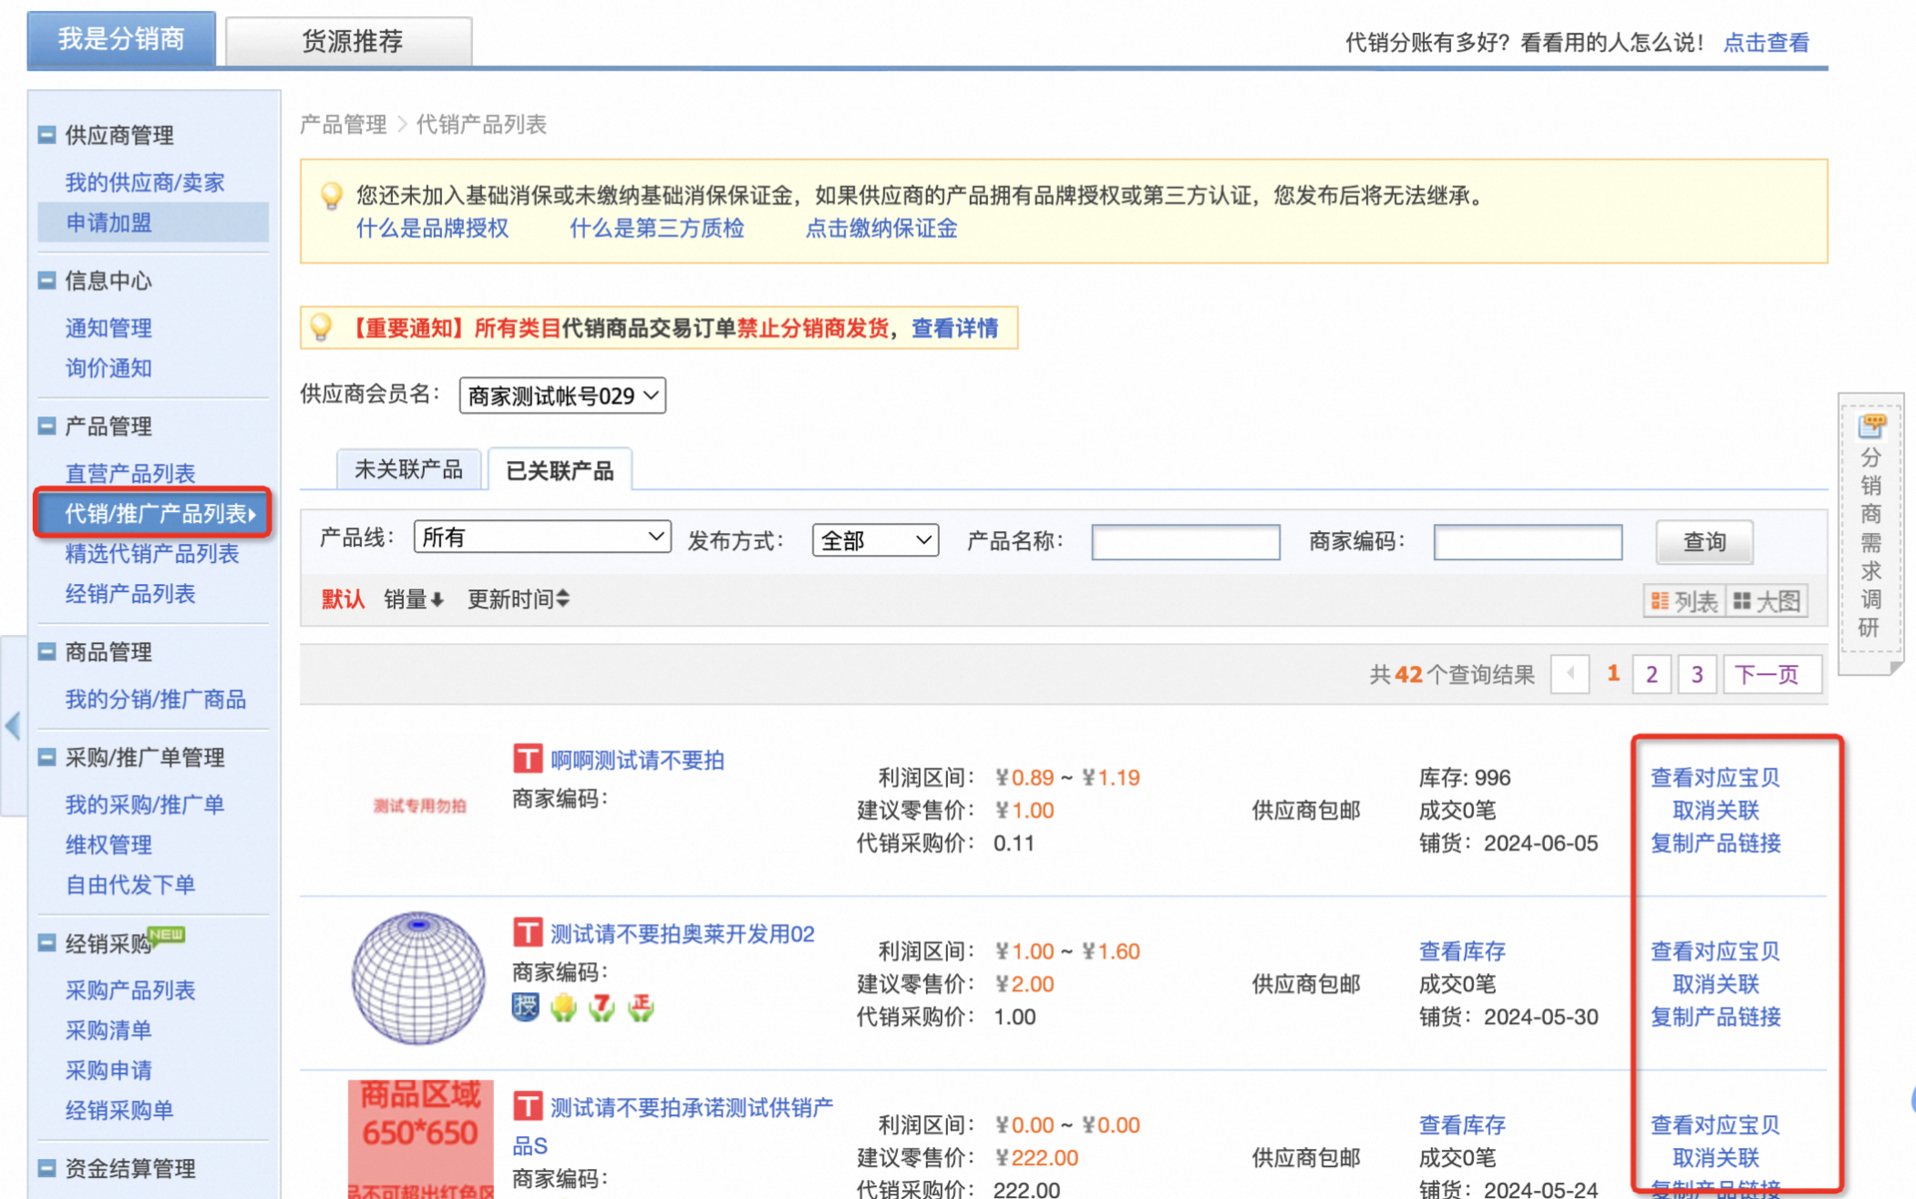Open 点击缴纳保证金 link
The height and width of the screenshot is (1199, 1916).
pos(881,229)
